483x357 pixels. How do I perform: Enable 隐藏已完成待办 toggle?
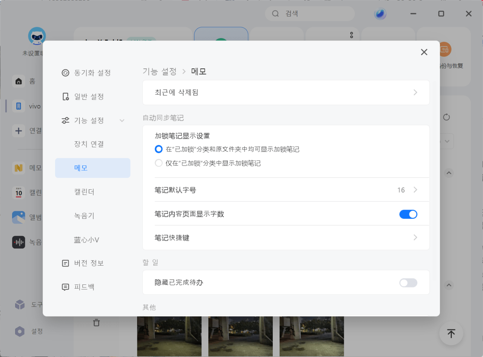408,283
